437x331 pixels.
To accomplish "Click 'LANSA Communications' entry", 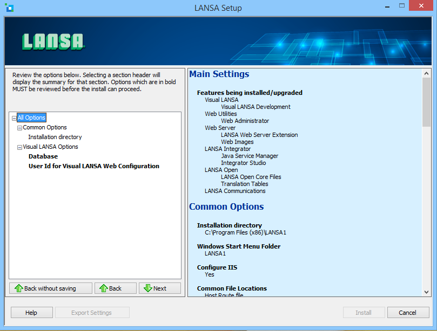I will (235, 191).
